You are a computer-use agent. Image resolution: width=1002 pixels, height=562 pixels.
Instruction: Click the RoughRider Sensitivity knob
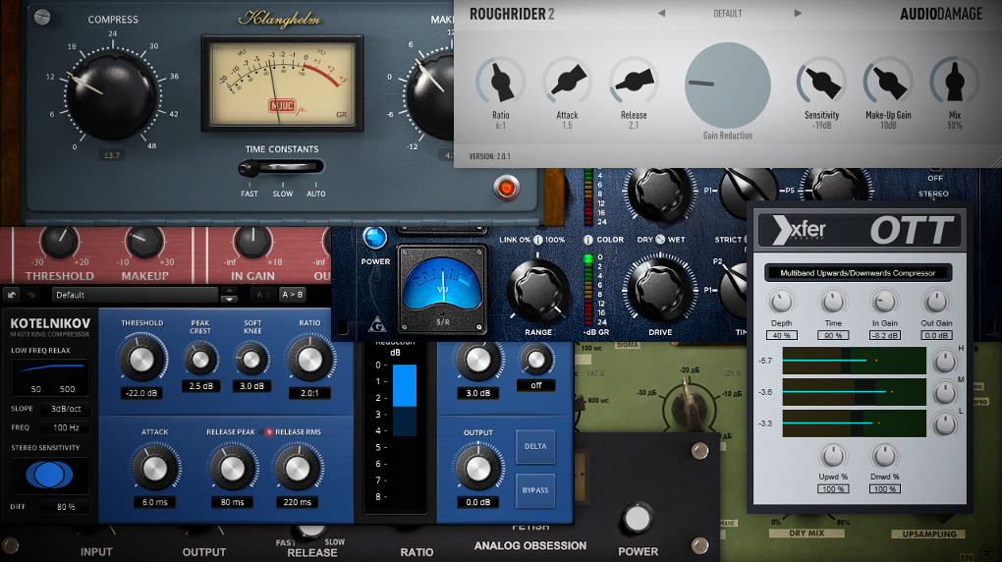(821, 82)
